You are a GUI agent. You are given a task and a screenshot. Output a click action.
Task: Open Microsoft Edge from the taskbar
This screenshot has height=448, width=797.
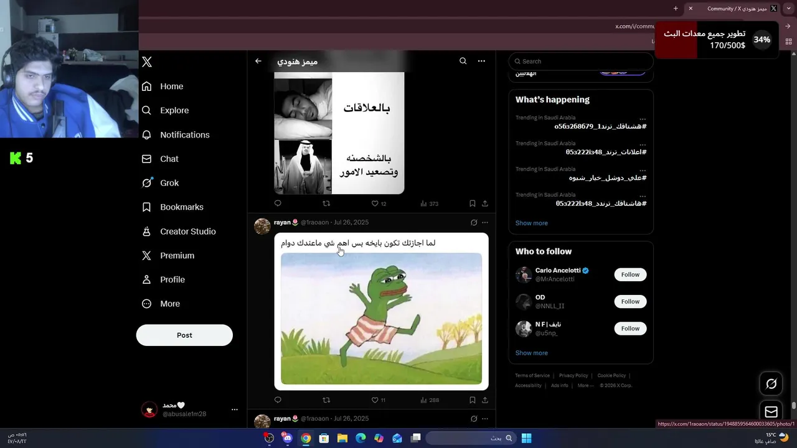(361, 438)
